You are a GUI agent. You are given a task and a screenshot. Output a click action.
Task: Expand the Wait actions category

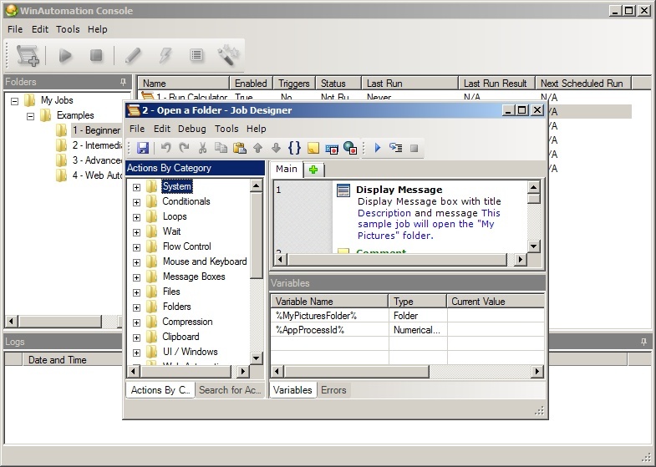pyautogui.click(x=136, y=232)
